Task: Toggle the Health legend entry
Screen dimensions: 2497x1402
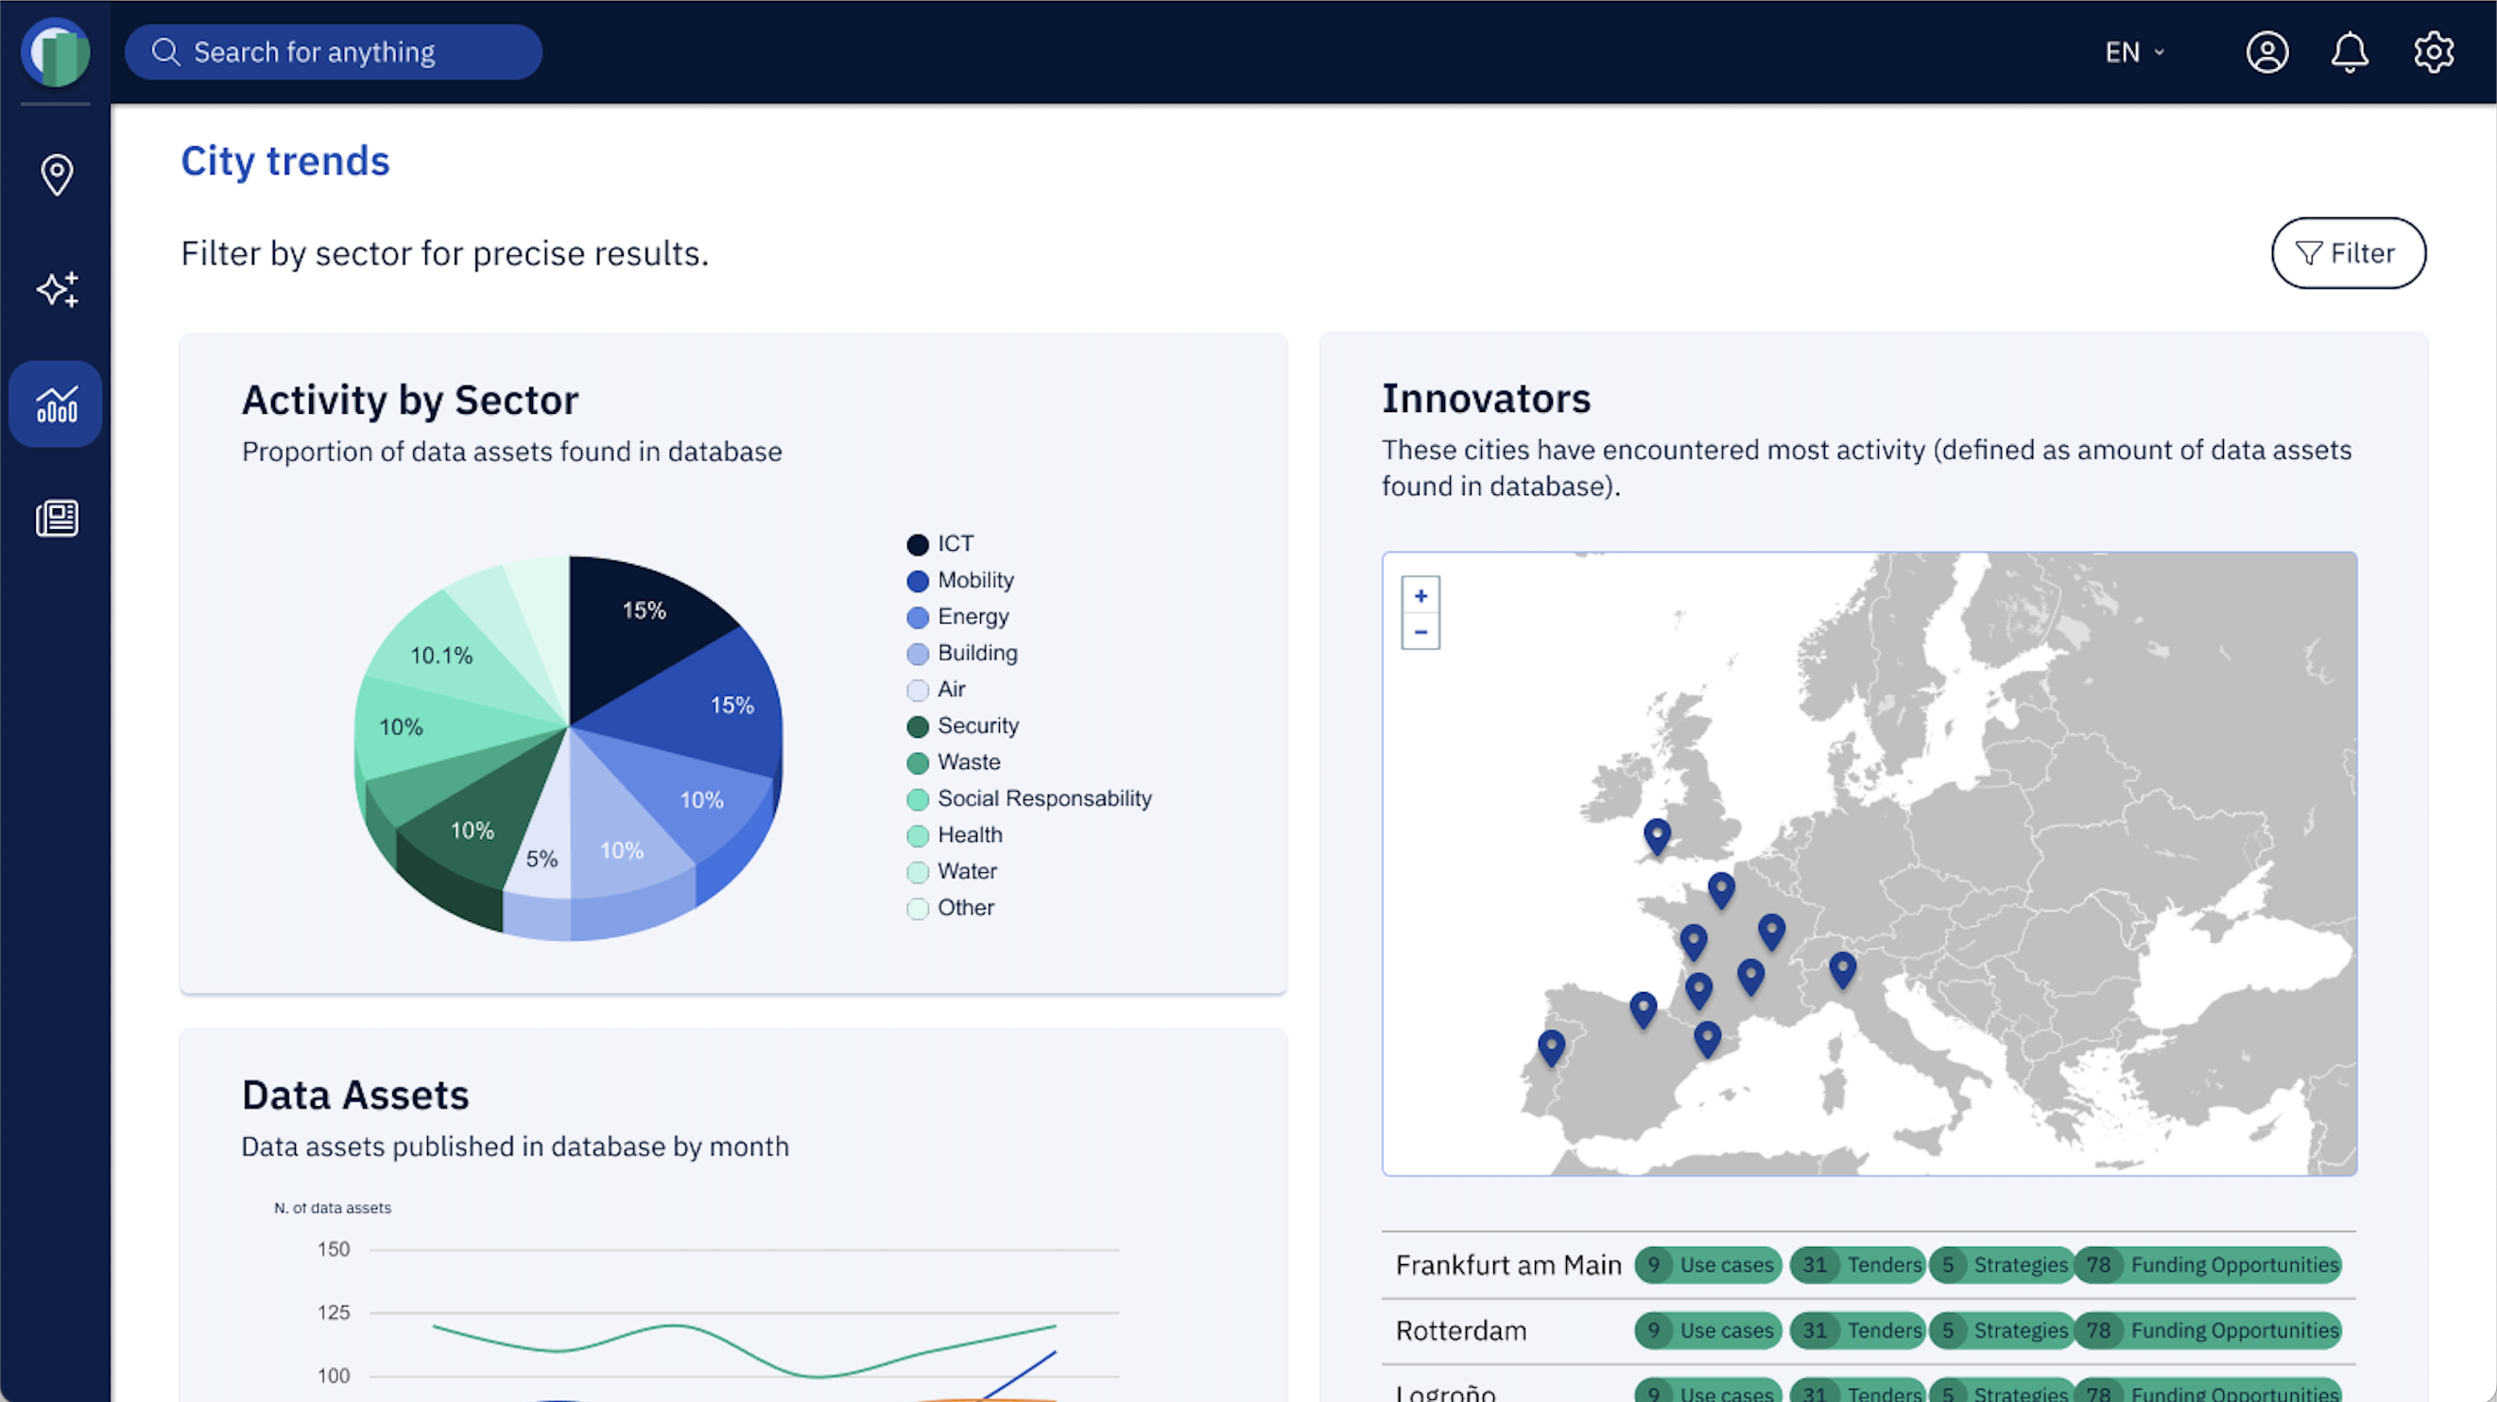Action: pyautogui.click(x=954, y=835)
